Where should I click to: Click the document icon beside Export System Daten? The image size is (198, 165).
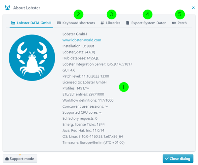click(x=128, y=23)
